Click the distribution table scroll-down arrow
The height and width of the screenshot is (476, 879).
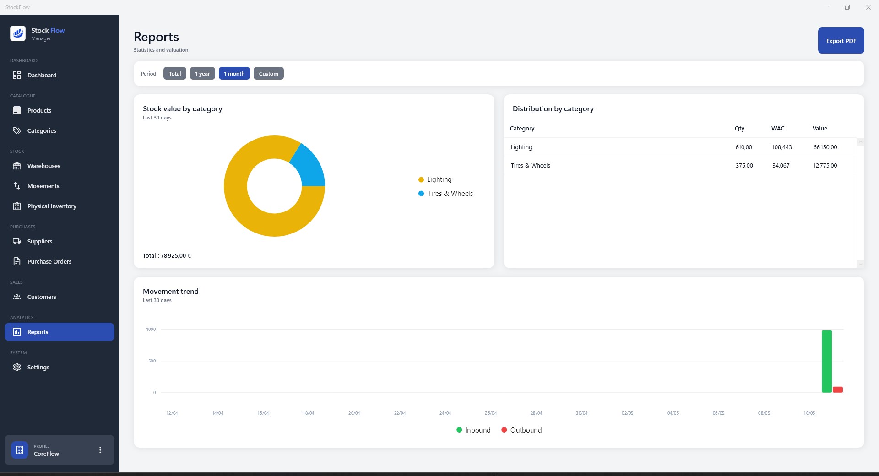pos(860,264)
